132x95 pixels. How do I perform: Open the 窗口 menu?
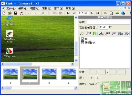(x=59, y=8)
